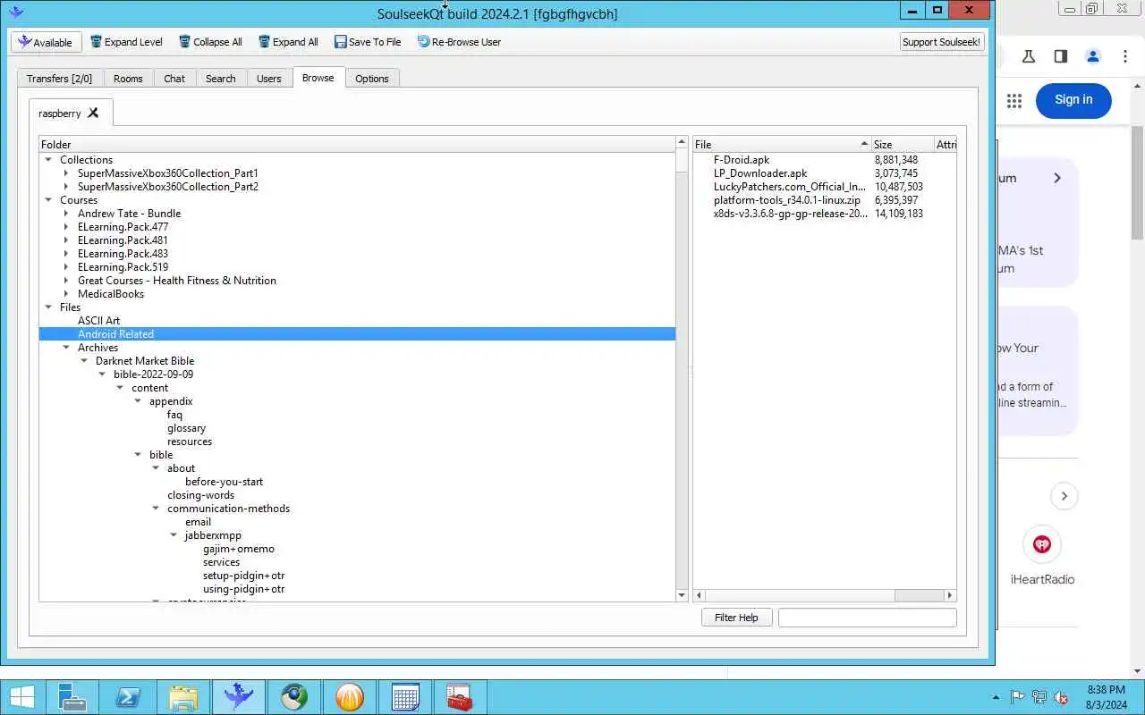The height and width of the screenshot is (715, 1145).
Task: Expand SuperMassiveXbox360Collection_Part2 folder
Action: click(66, 187)
